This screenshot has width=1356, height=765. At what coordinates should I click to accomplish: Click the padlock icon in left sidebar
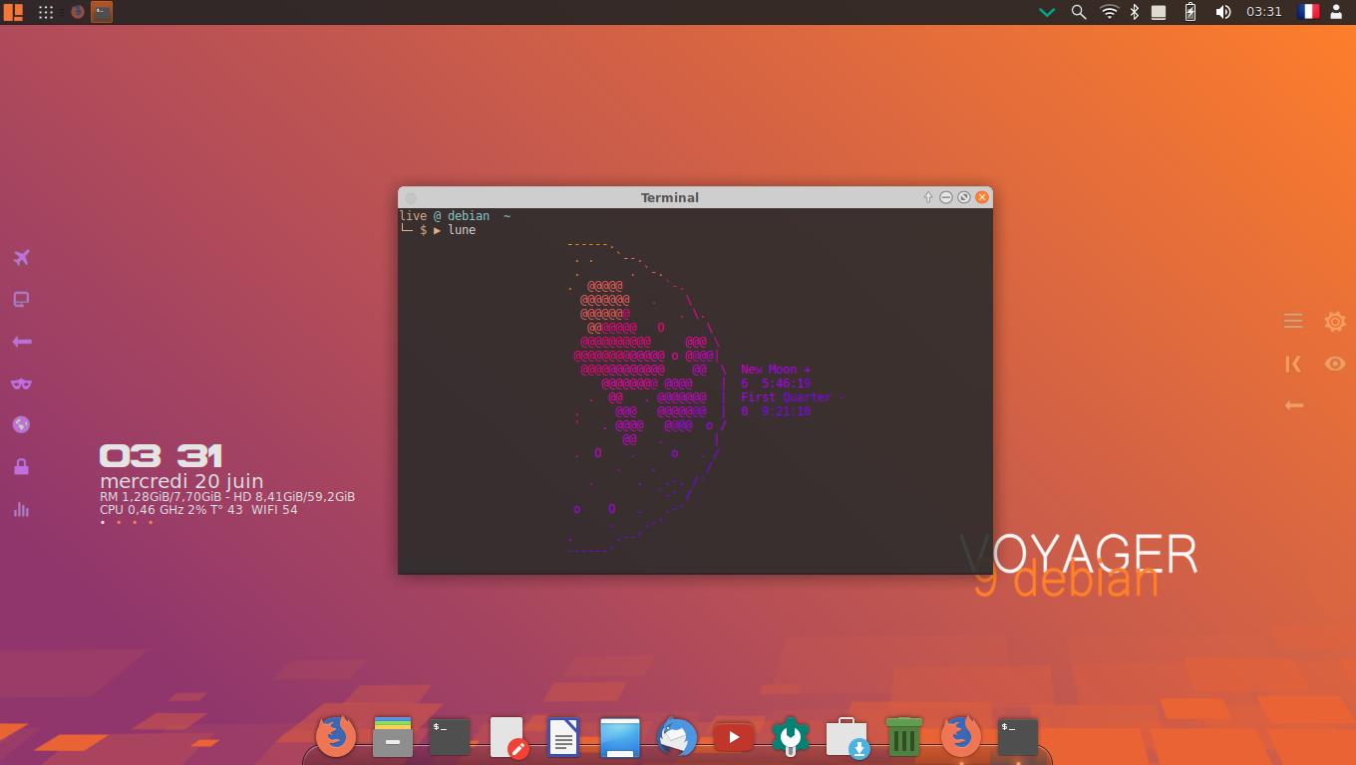pyautogui.click(x=21, y=467)
